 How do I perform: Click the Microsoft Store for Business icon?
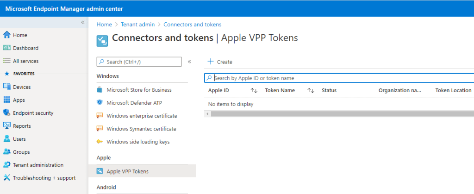click(x=100, y=90)
